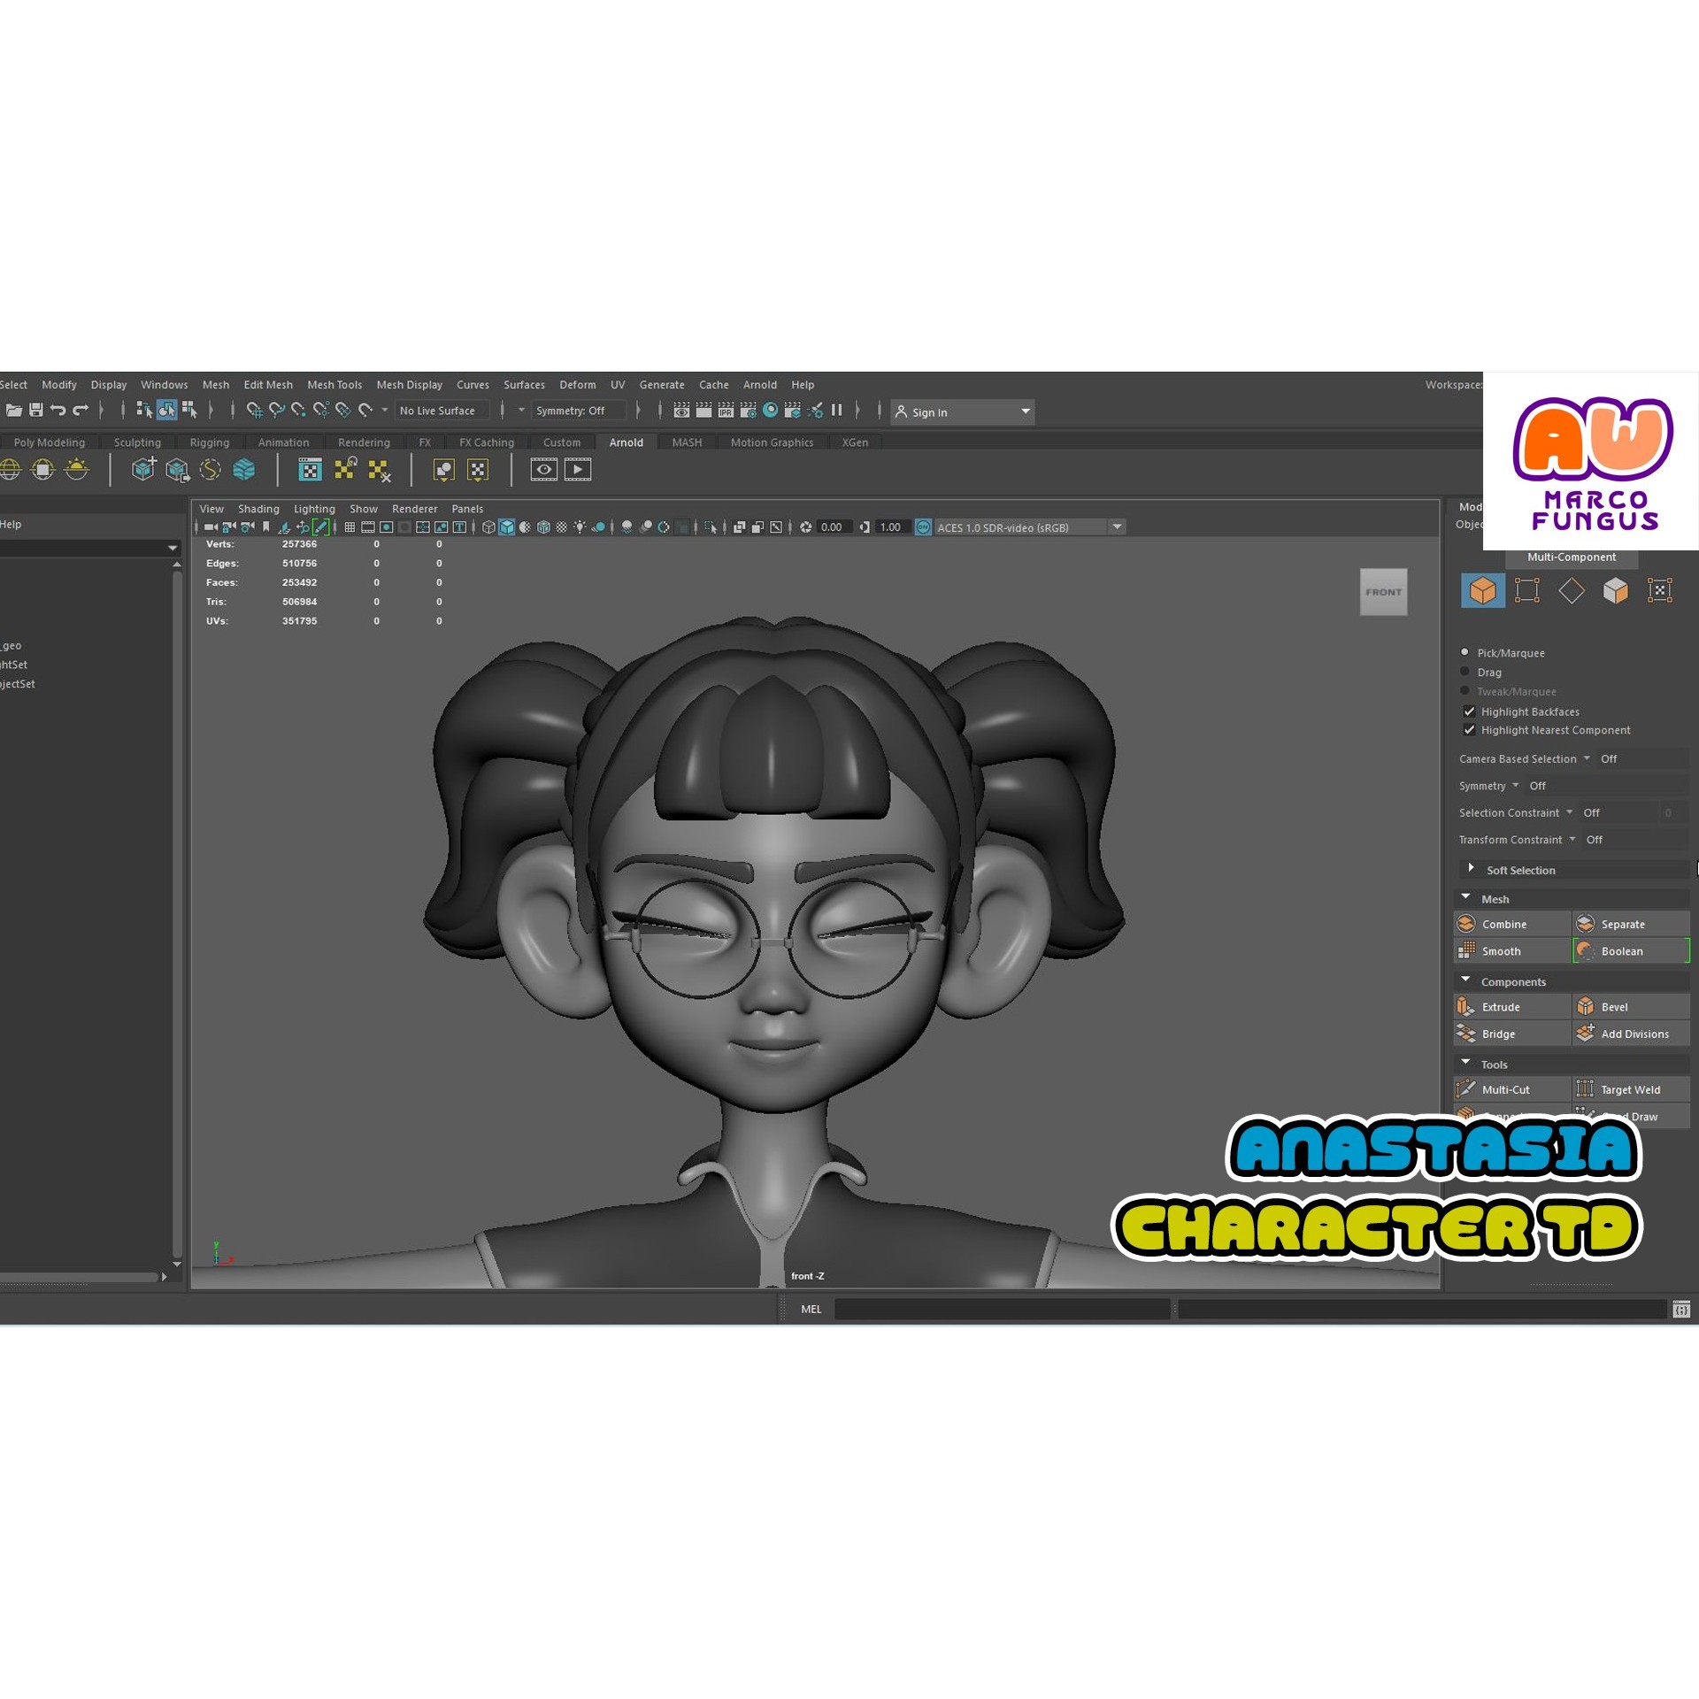Select Edge selection diamond icon
The width and height of the screenshot is (1699, 1699).
1572,590
